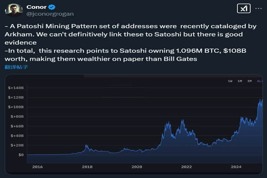Open the Conor display name link

(x=36, y=7)
